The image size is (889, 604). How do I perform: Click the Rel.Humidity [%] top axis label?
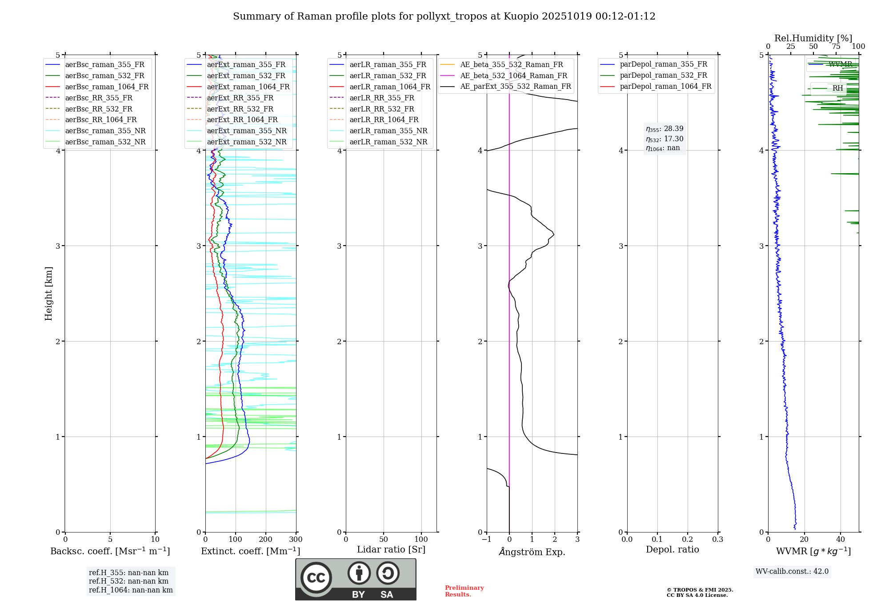(x=813, y=38)
